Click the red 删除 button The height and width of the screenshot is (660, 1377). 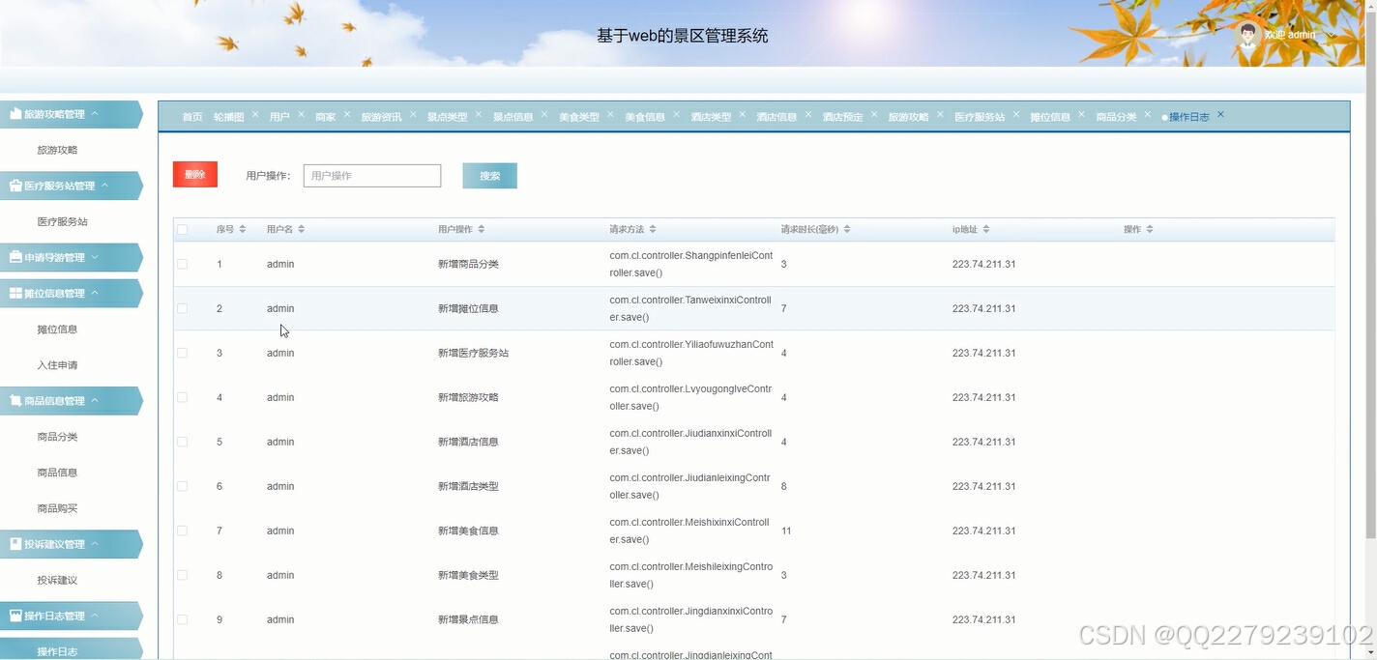[x=194, y=175]
